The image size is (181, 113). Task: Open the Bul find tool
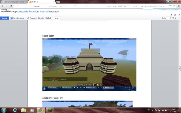(x=48, y=18)
